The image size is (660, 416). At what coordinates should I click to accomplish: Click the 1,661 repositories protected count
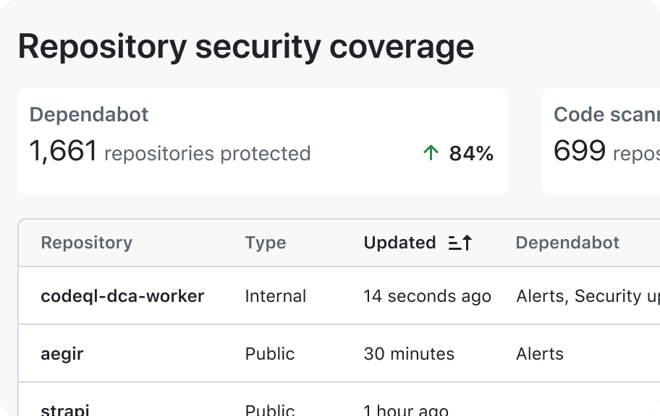170,151
